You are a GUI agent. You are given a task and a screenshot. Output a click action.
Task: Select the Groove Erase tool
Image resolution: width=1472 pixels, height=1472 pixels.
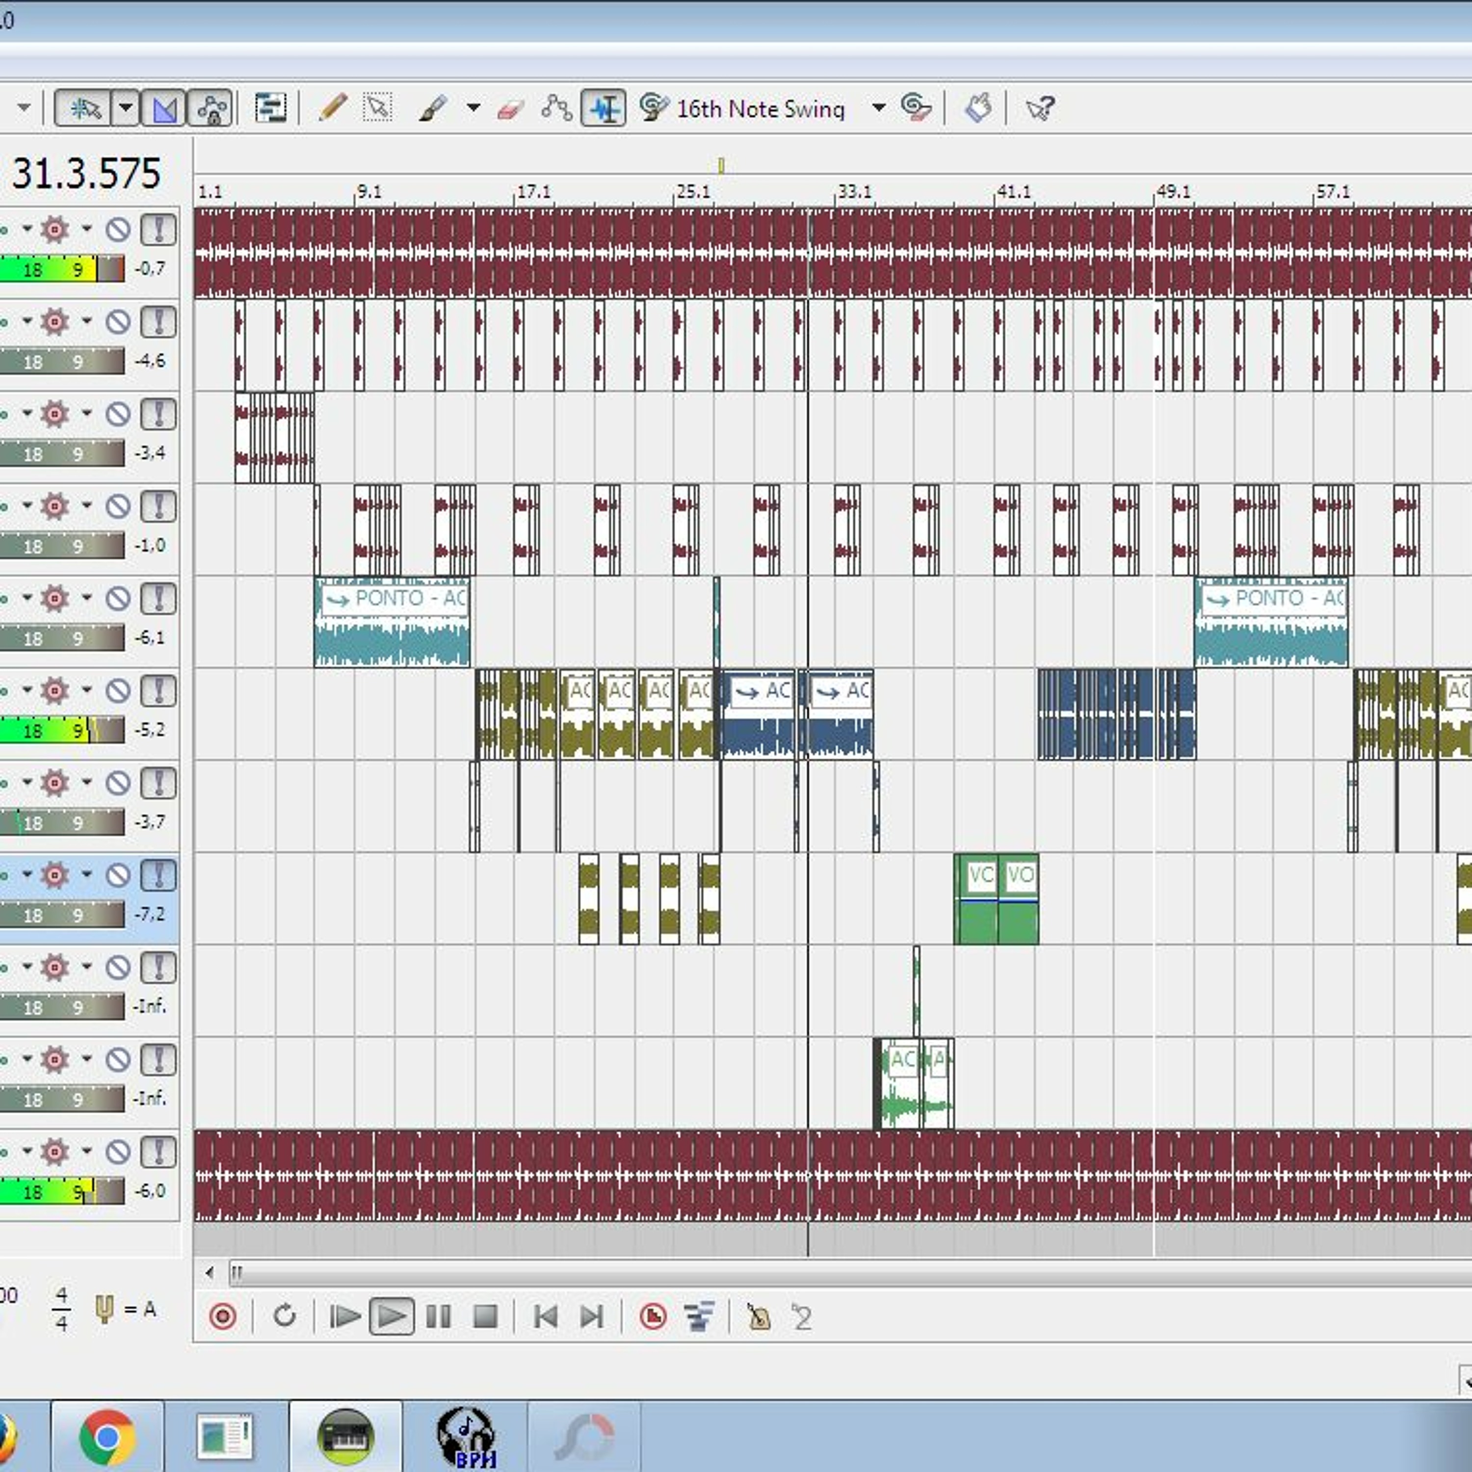[x=916, y=107]
